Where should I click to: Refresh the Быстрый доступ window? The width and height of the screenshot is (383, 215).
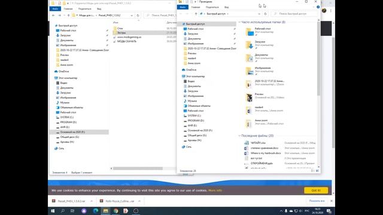(266, 14)
